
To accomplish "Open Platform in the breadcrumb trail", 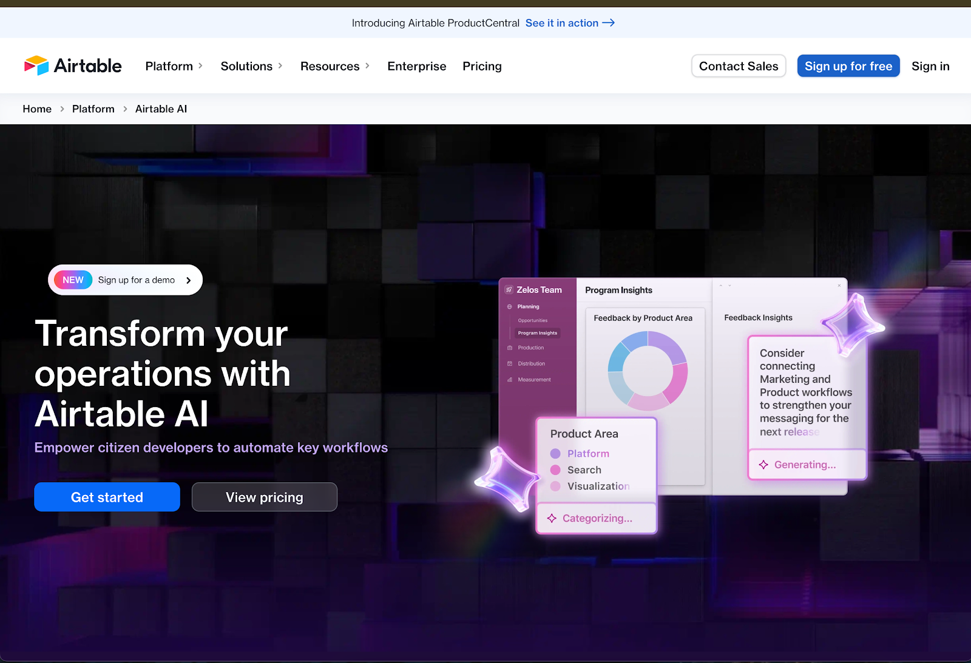I will (x=93, y=109).
